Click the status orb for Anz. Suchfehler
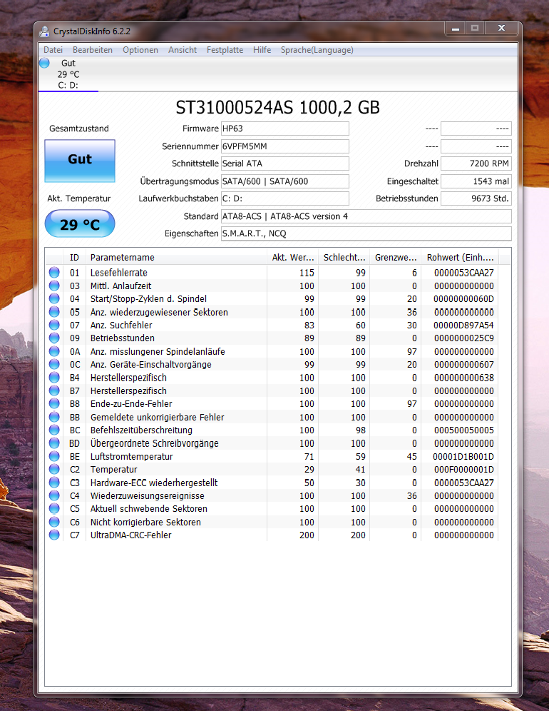Image resolution: width=549 pixels, height=711 pixels. pos(54,325)
